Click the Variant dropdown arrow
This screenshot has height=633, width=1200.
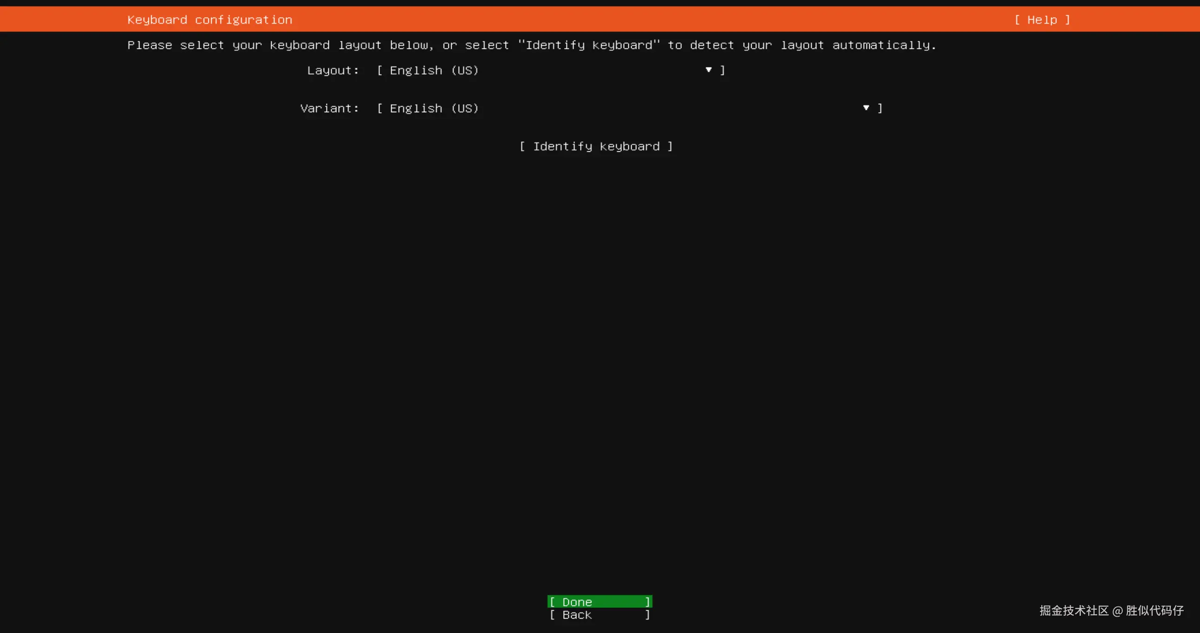866,108
